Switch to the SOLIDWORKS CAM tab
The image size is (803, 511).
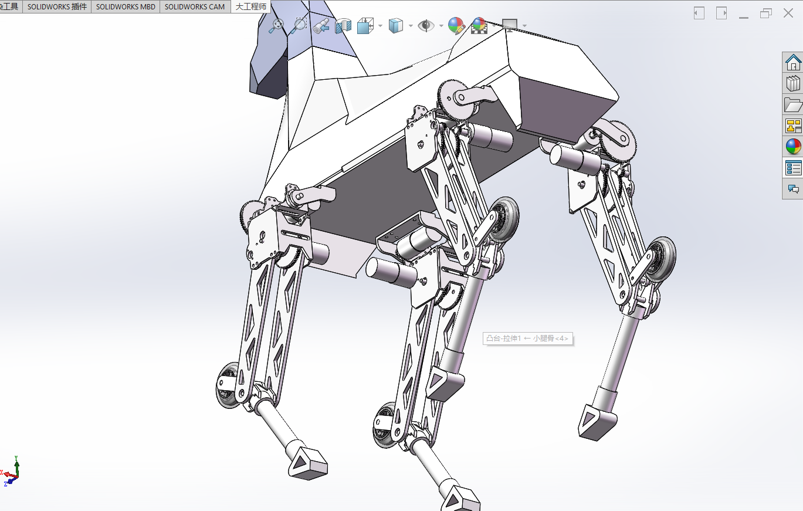(x=195, y=6)
